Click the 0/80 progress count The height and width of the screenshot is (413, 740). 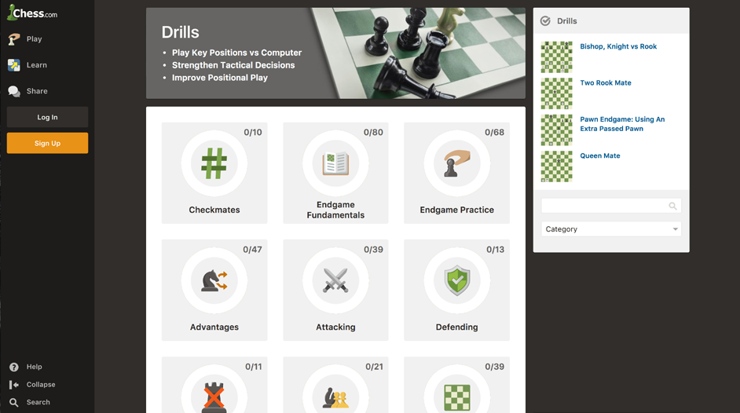pos(373,133)
